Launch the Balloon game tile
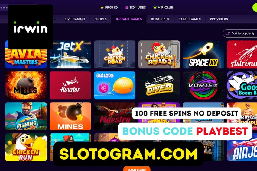This screenshot has width=257, height=171. (115, 85)
